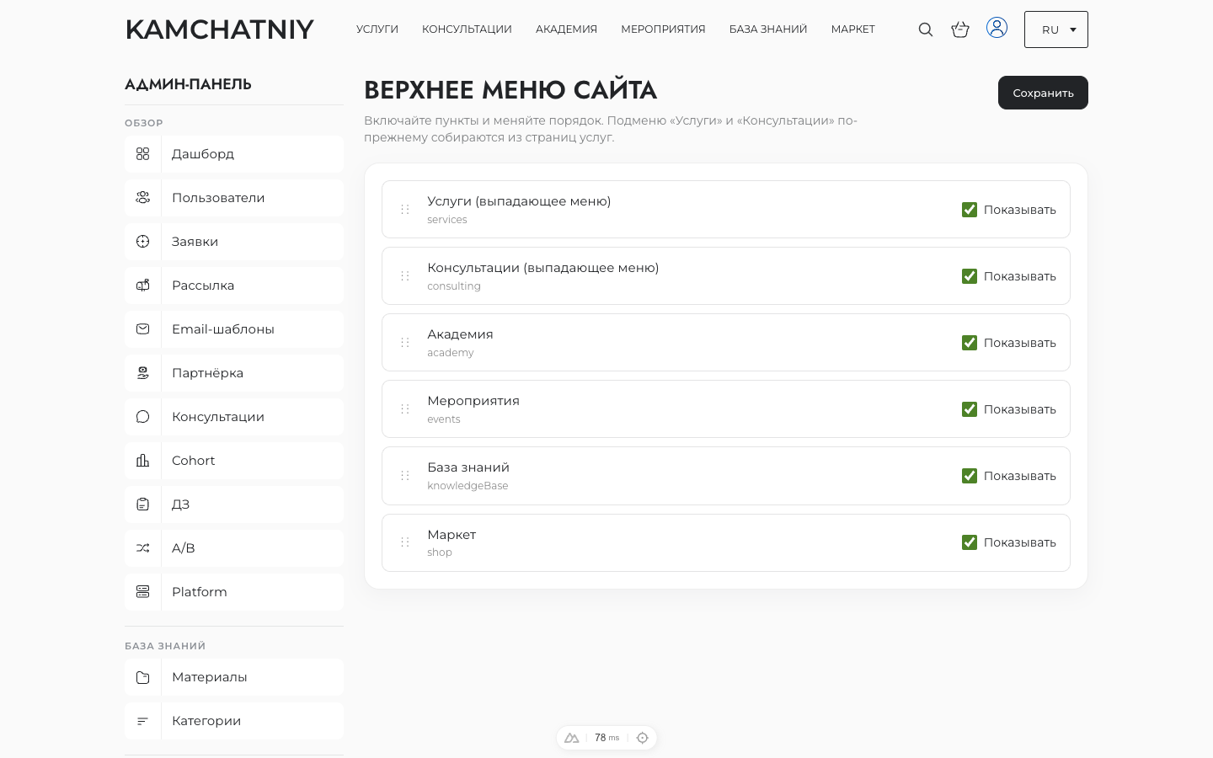Viewport: 1213px width, 758px height.
Task: Click the ДЗ clipboard icon
Action: pyautogui.click(x=143, y=504)
